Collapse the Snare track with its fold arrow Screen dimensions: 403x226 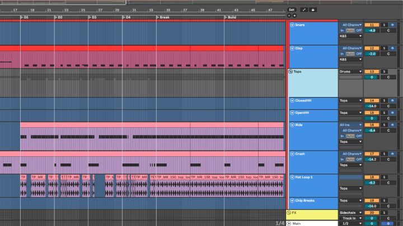tap(292, 25)
